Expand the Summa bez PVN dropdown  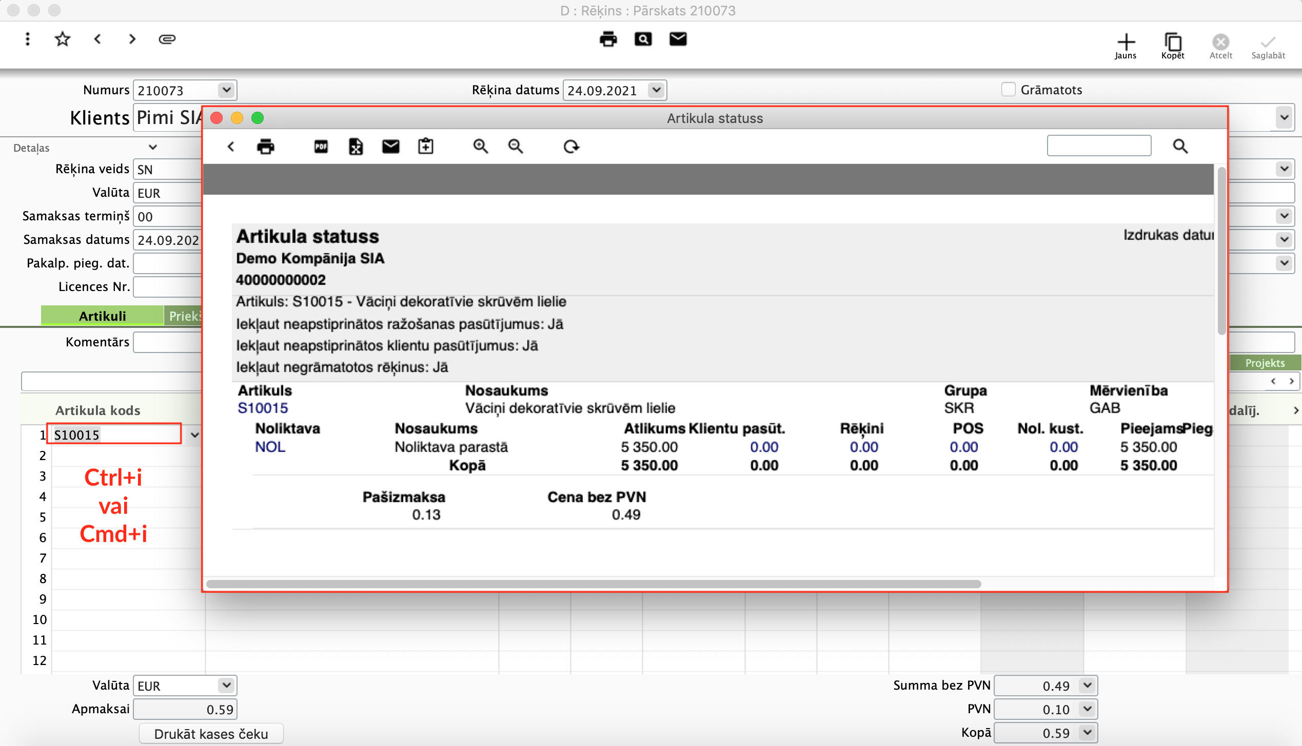(1087, 686)
